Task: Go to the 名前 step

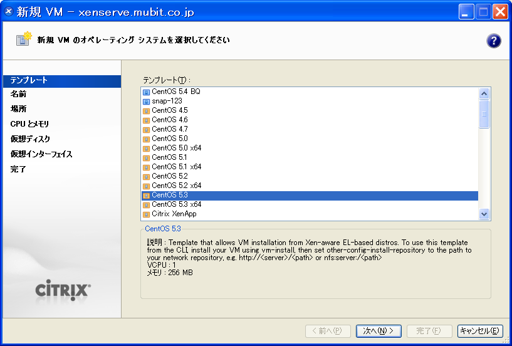Action: tap(18, 94)
